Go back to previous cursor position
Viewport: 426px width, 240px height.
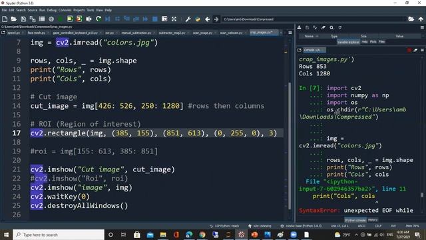pos(207,19)
